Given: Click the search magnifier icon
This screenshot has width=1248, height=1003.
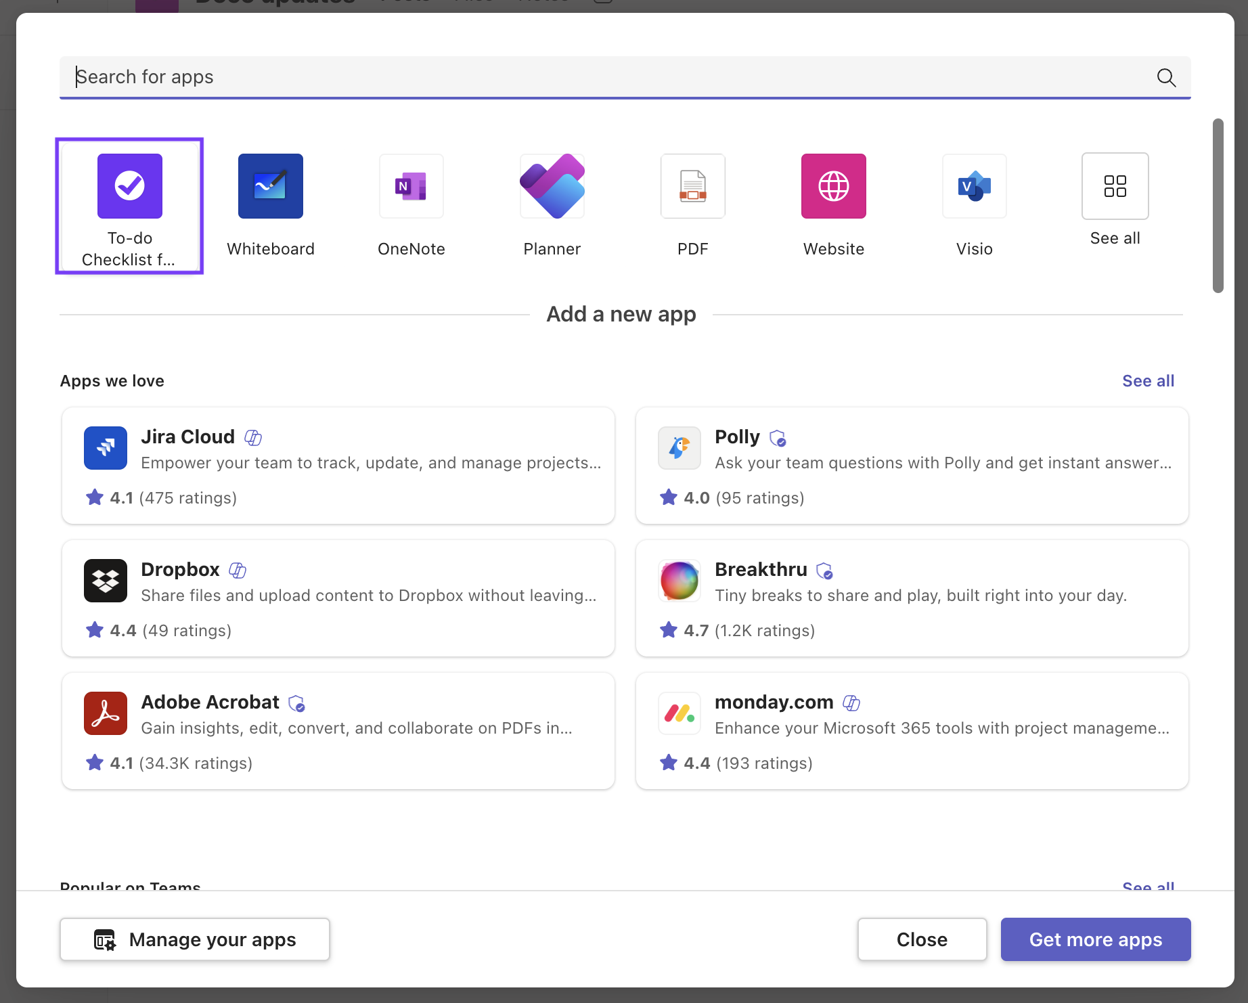Looking at the screenshot, I should [1166, 78].
